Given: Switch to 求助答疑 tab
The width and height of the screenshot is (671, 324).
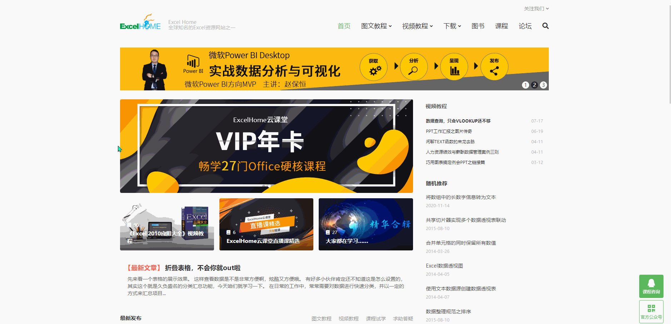Looking at the screenshot, I should [403, 319].
